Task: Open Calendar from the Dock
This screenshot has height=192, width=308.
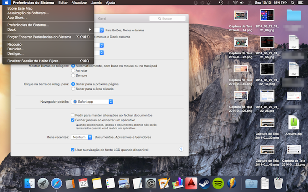Action: coord(84,184)
